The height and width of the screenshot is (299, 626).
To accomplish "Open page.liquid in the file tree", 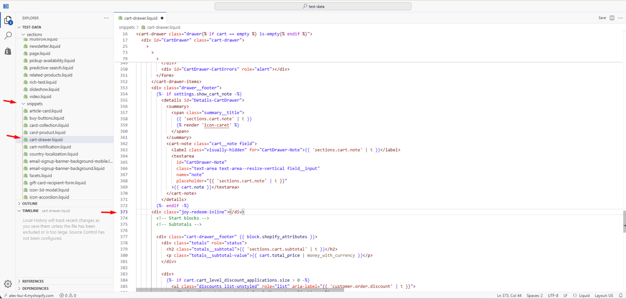I will point(40,54).
